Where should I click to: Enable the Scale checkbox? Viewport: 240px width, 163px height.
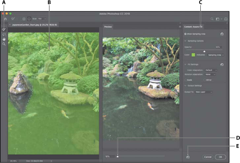coord(186,80)
